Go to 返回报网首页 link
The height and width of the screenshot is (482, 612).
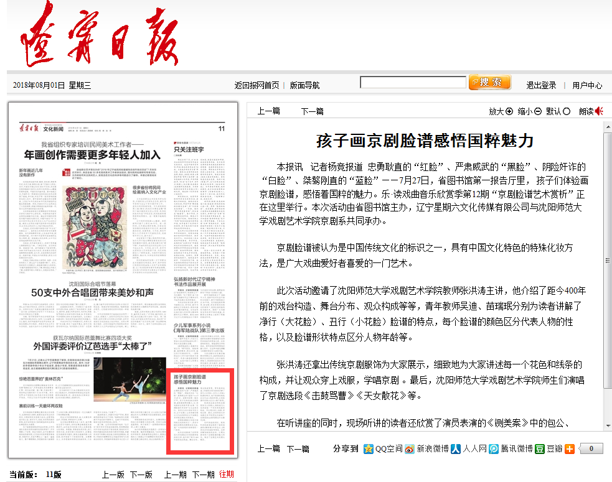point(257,85)
